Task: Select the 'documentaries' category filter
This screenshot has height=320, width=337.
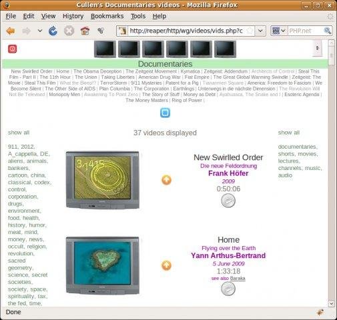Action: (298, 147)
